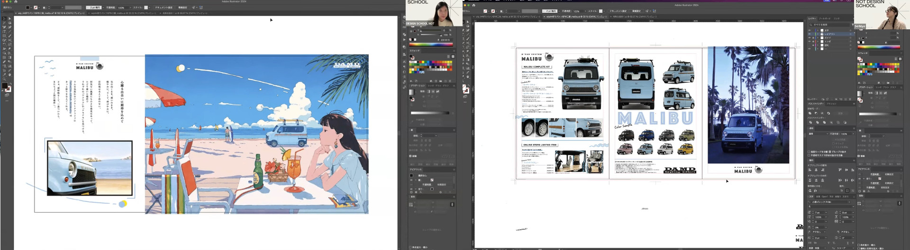Select the Rectangle tool in left window
This screenshot has height=250, width=910.
(4, 36)
